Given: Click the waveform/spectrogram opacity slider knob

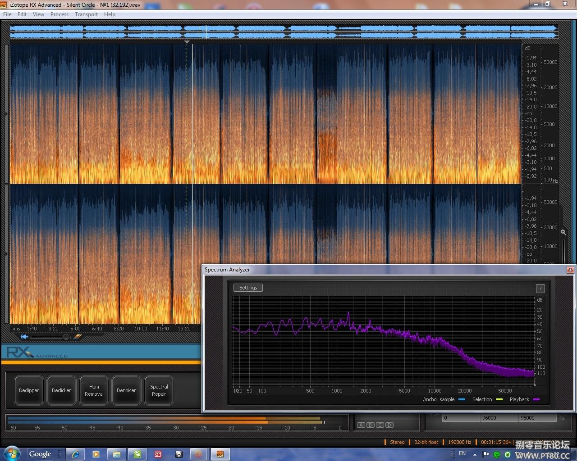Looking at the screenshot, I should (x=66, y=337).
